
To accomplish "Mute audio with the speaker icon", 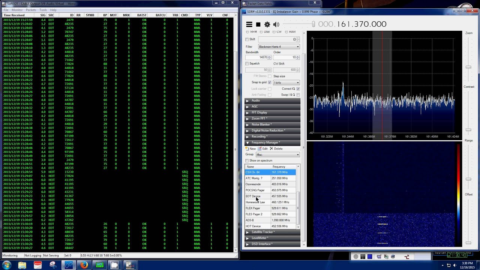I will click(x=276, y=24).
